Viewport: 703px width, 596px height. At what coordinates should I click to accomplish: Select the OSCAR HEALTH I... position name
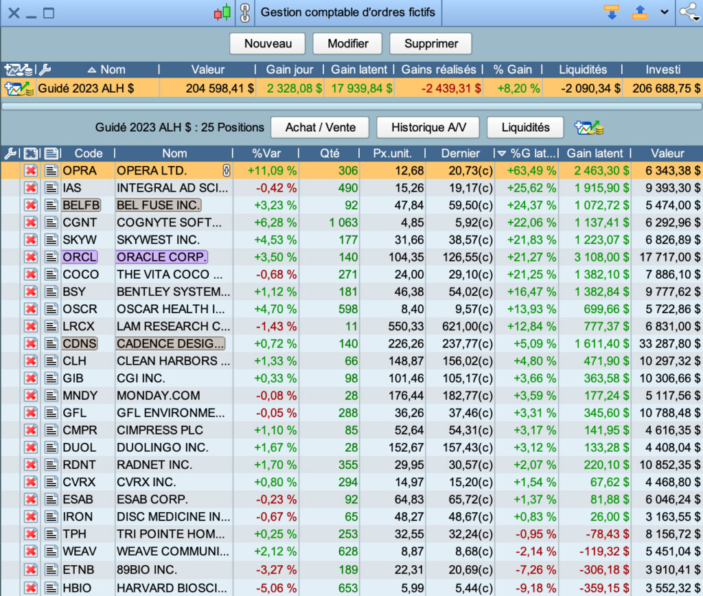point(171,309)
